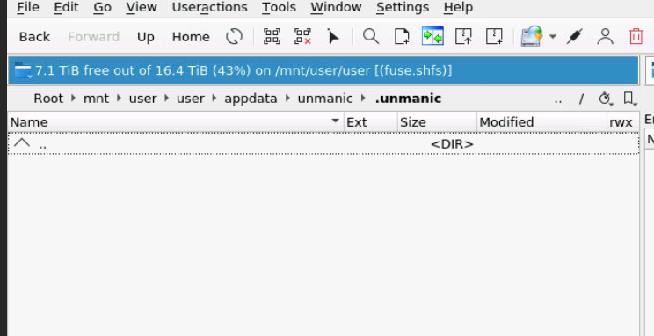Click the blue free space status bar text

pos(243,70)
